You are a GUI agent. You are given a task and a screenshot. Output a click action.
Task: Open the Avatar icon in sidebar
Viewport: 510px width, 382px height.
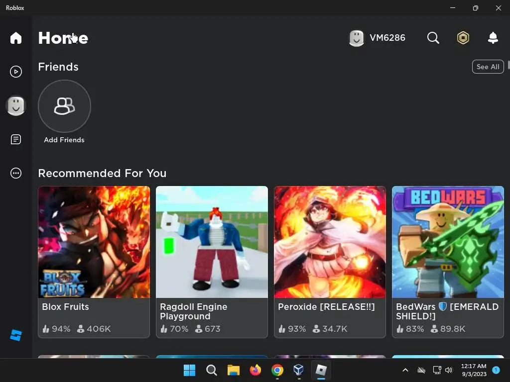15,105
